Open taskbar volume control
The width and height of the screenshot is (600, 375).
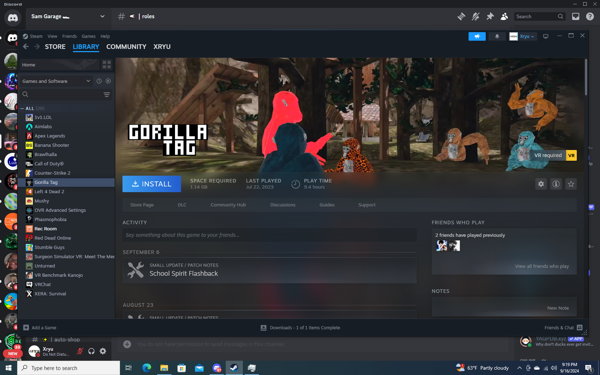click(x=554, y=368)
